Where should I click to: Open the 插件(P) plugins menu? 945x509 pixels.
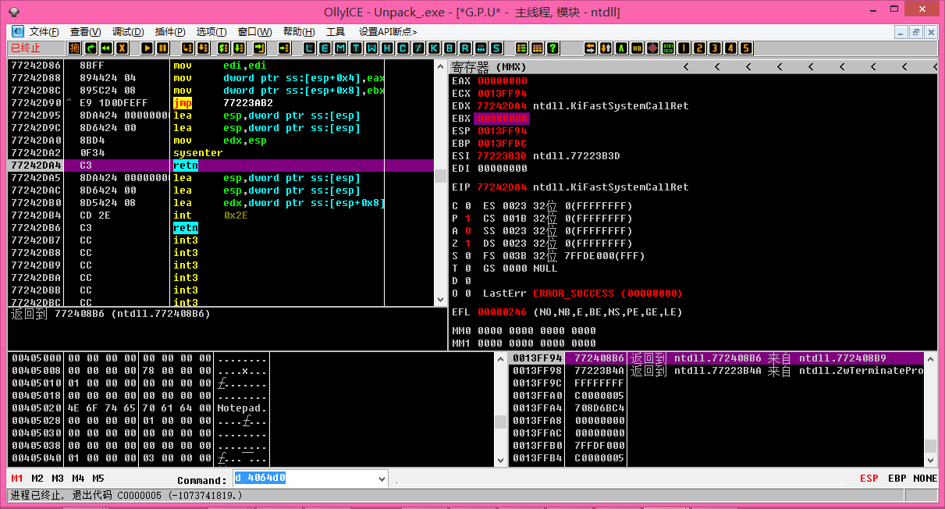pyautogui.click(x=170, y=32)
